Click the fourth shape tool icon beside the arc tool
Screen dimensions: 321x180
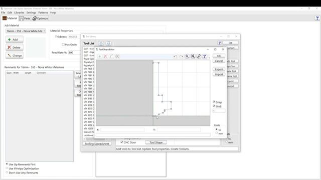pyautogui.click(x=117, y=56)
